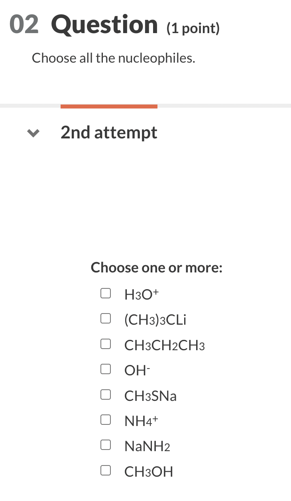
Task: Select the NH4+ checkbox
Action: coord(106,420)
